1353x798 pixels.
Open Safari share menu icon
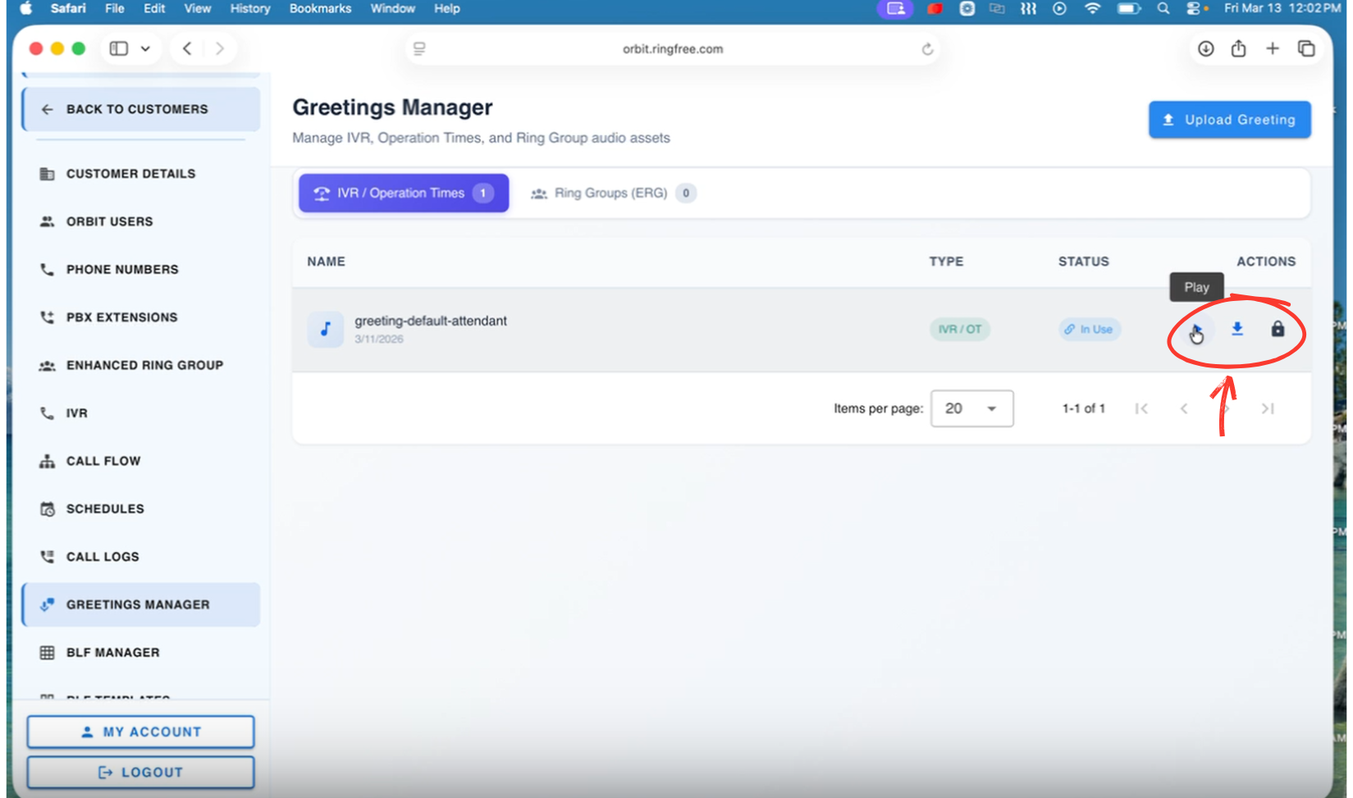pos(1238,49)
